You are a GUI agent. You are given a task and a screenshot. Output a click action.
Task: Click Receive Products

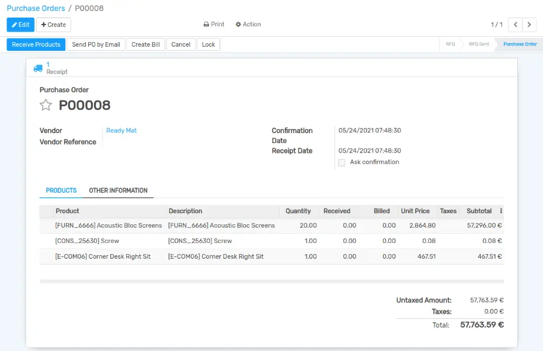[x=36, y=44]
